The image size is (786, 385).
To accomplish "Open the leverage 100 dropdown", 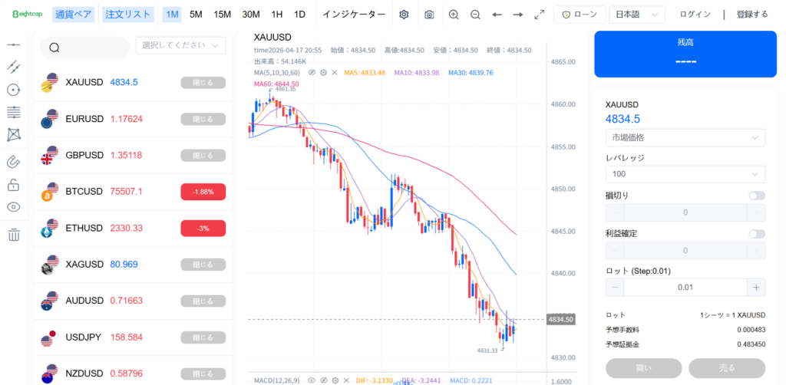I will (685, 175).
